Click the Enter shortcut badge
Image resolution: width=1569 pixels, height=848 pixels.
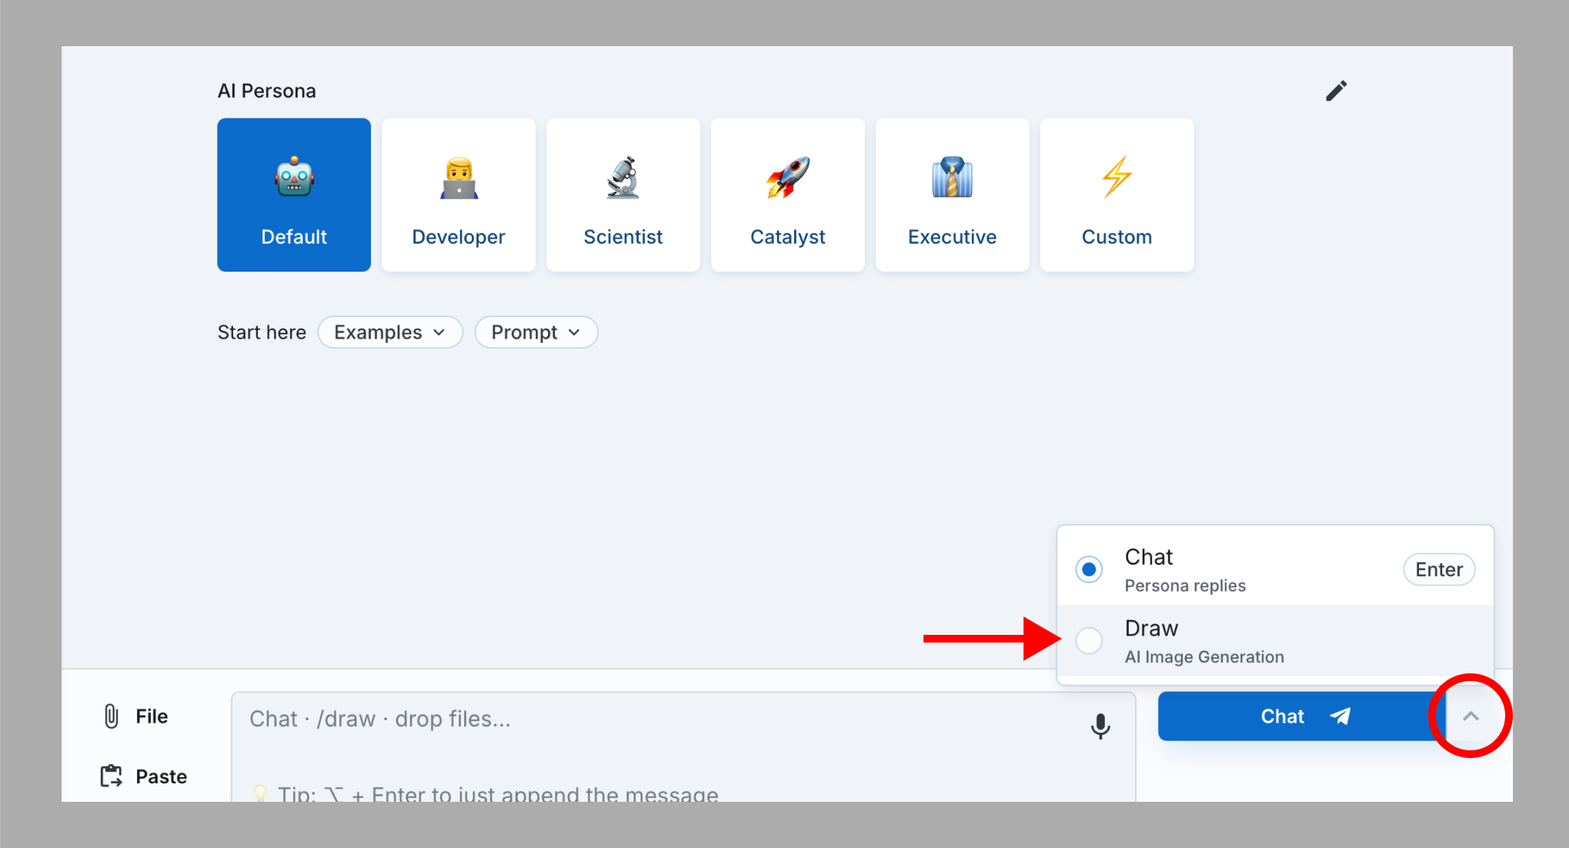tap(1438, 569)
